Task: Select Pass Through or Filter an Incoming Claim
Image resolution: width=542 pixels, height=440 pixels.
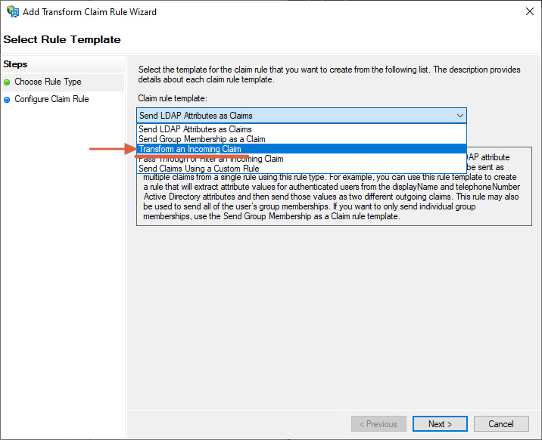Action: click(301, 159)
